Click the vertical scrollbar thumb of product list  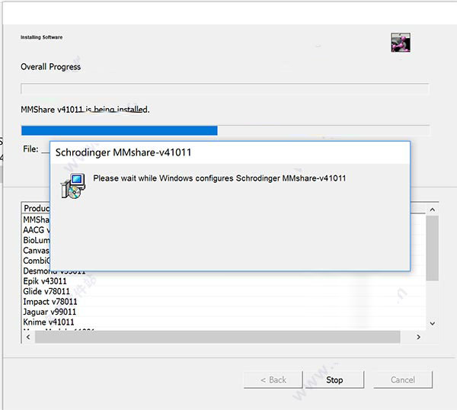click(x=432, y=248)
